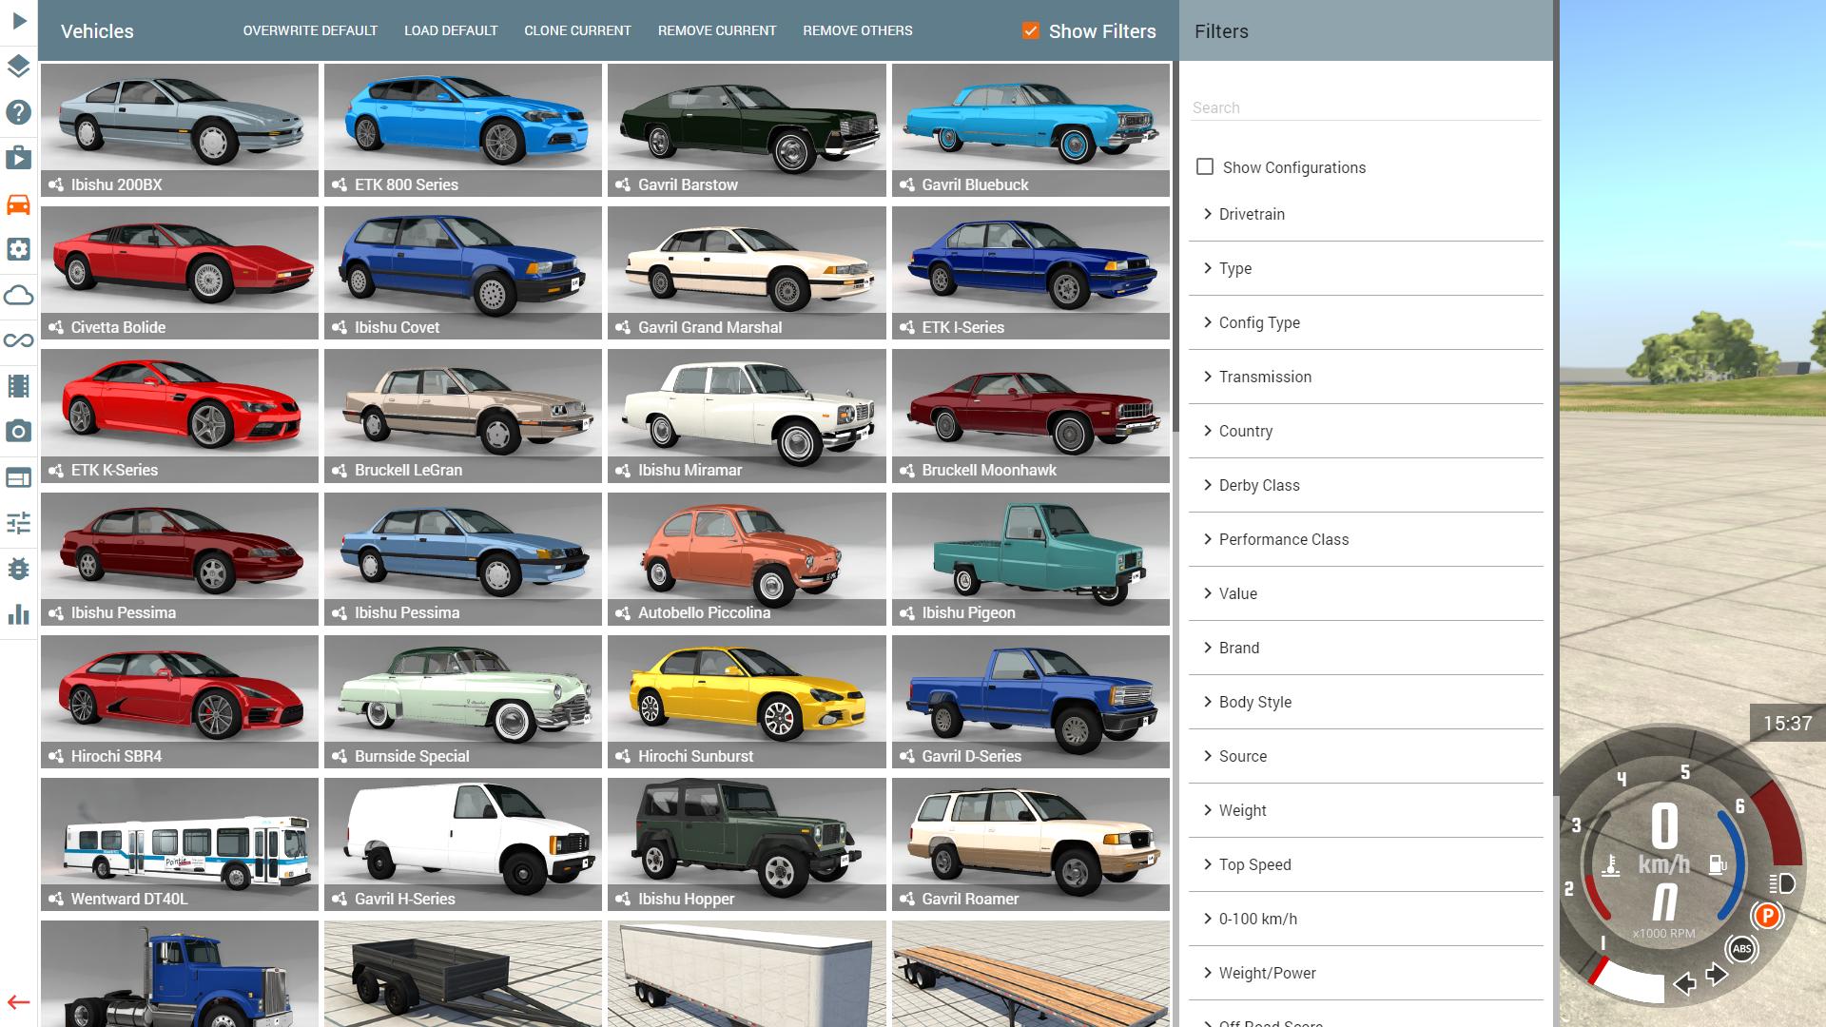Expand the Transmission filter section

click(1264, 377)
